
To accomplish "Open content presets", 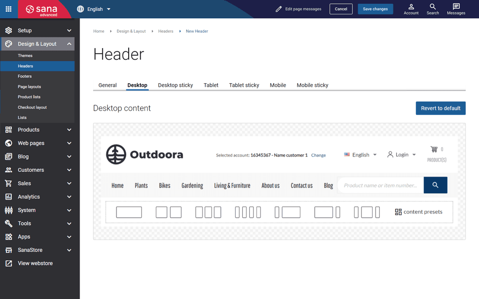I will 419,212.
